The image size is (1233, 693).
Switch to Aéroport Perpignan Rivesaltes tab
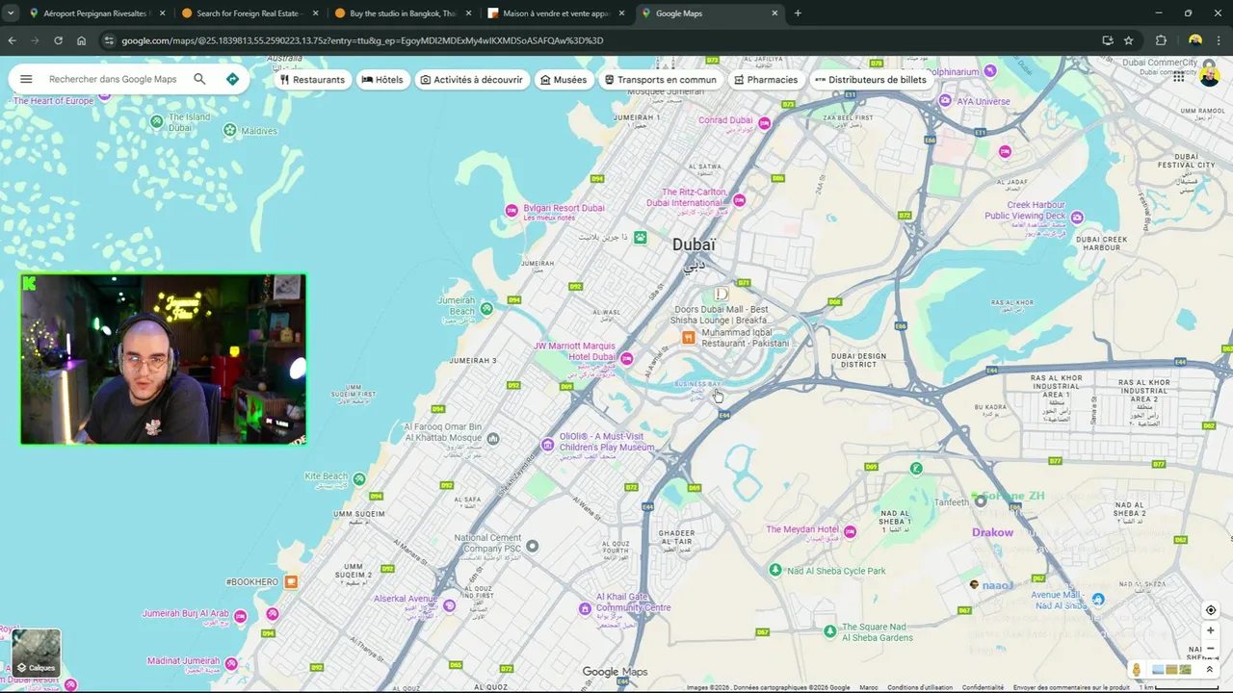pyautogui.click(x=94, y=13)
